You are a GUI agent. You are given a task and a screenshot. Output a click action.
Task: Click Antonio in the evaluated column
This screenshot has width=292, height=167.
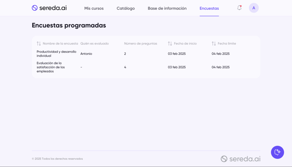click(86, 54)
